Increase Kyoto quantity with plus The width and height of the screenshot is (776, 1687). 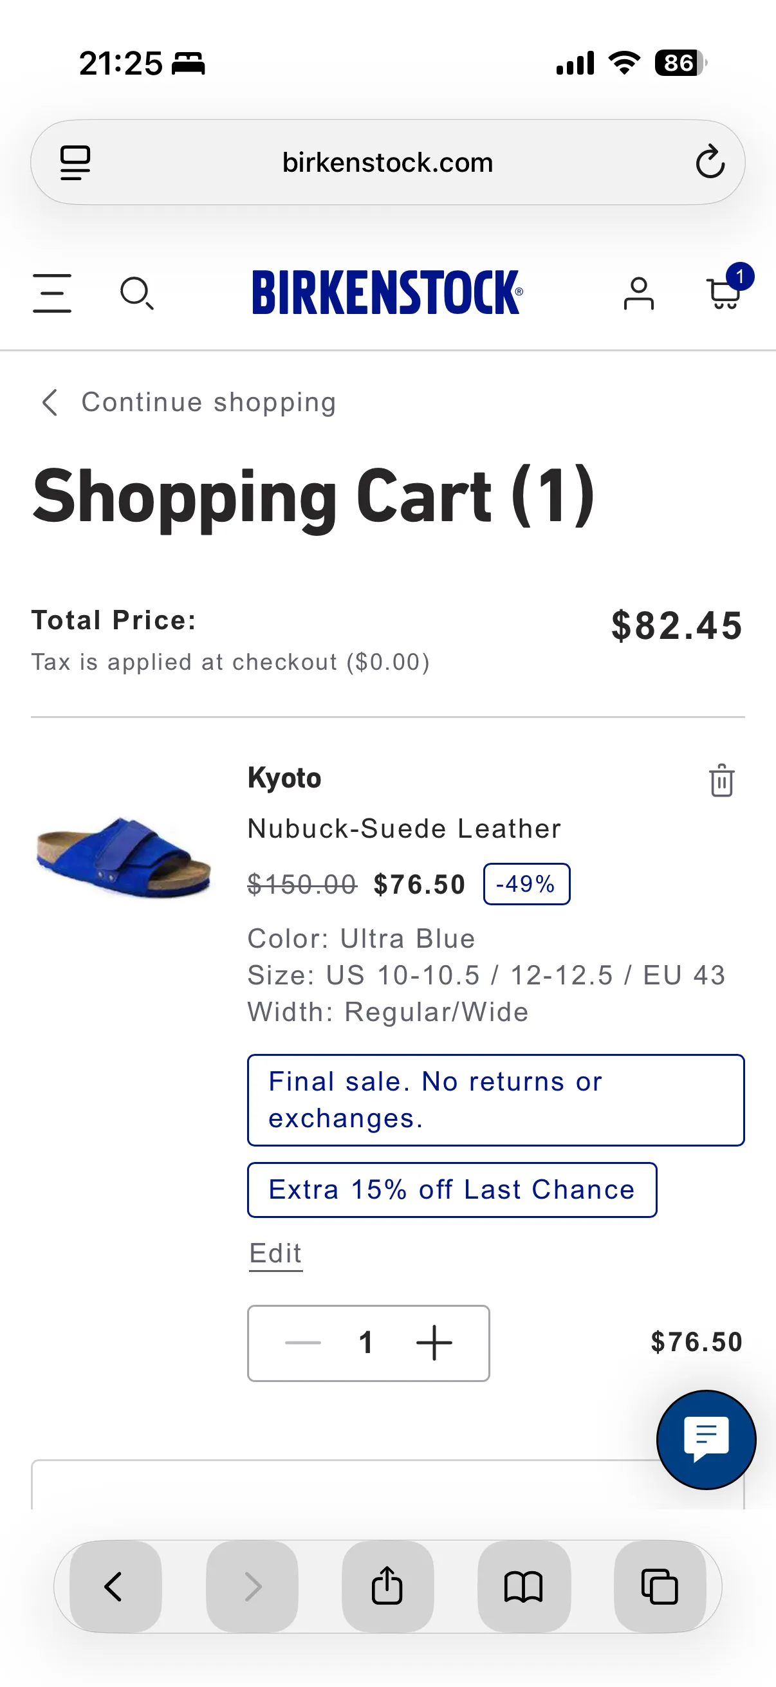[x=434, y=1343]
